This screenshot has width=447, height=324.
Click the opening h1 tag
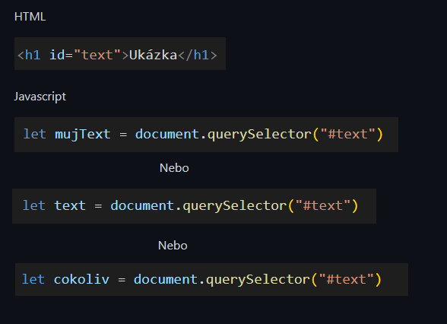tap(29, 55)
